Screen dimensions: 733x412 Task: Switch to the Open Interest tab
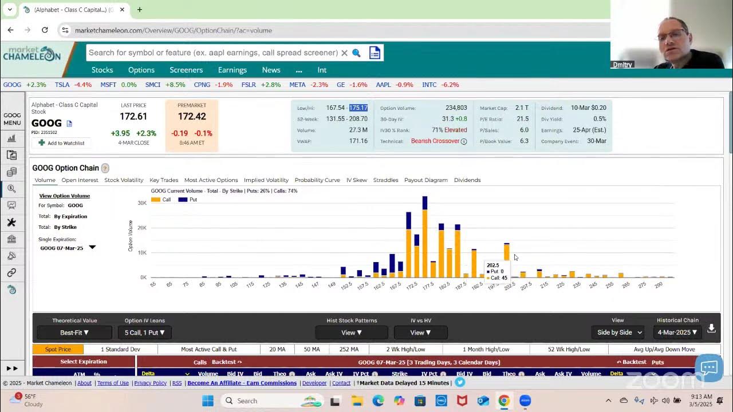coord(80,180)
